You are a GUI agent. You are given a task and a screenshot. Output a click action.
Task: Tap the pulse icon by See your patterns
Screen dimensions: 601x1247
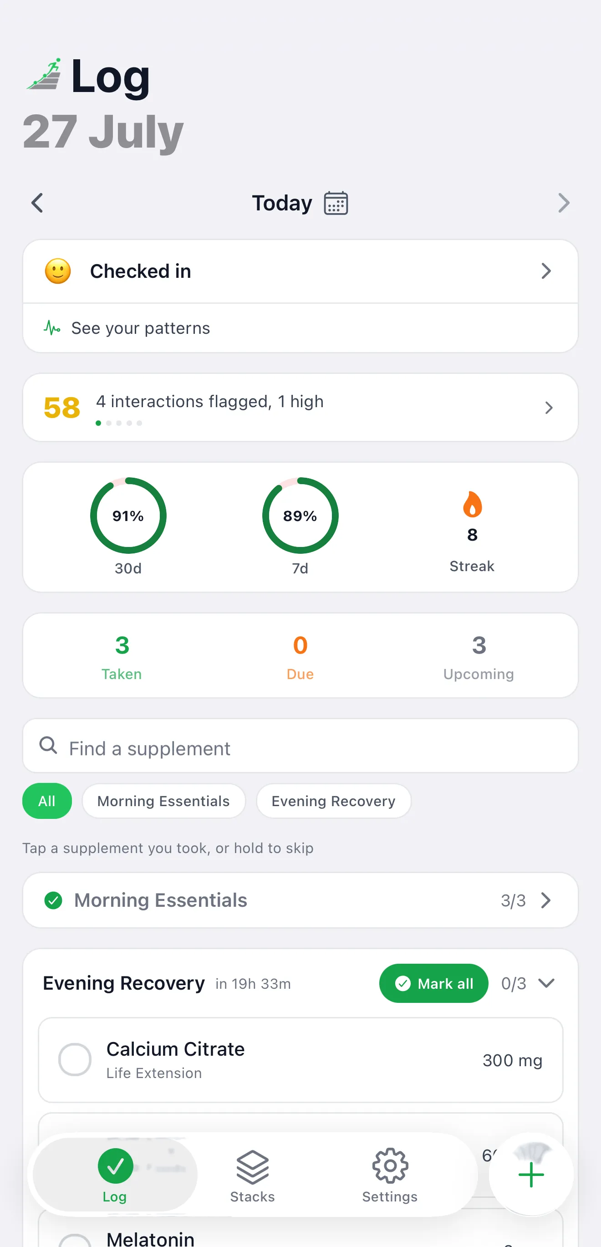click(x=52, y=328)
